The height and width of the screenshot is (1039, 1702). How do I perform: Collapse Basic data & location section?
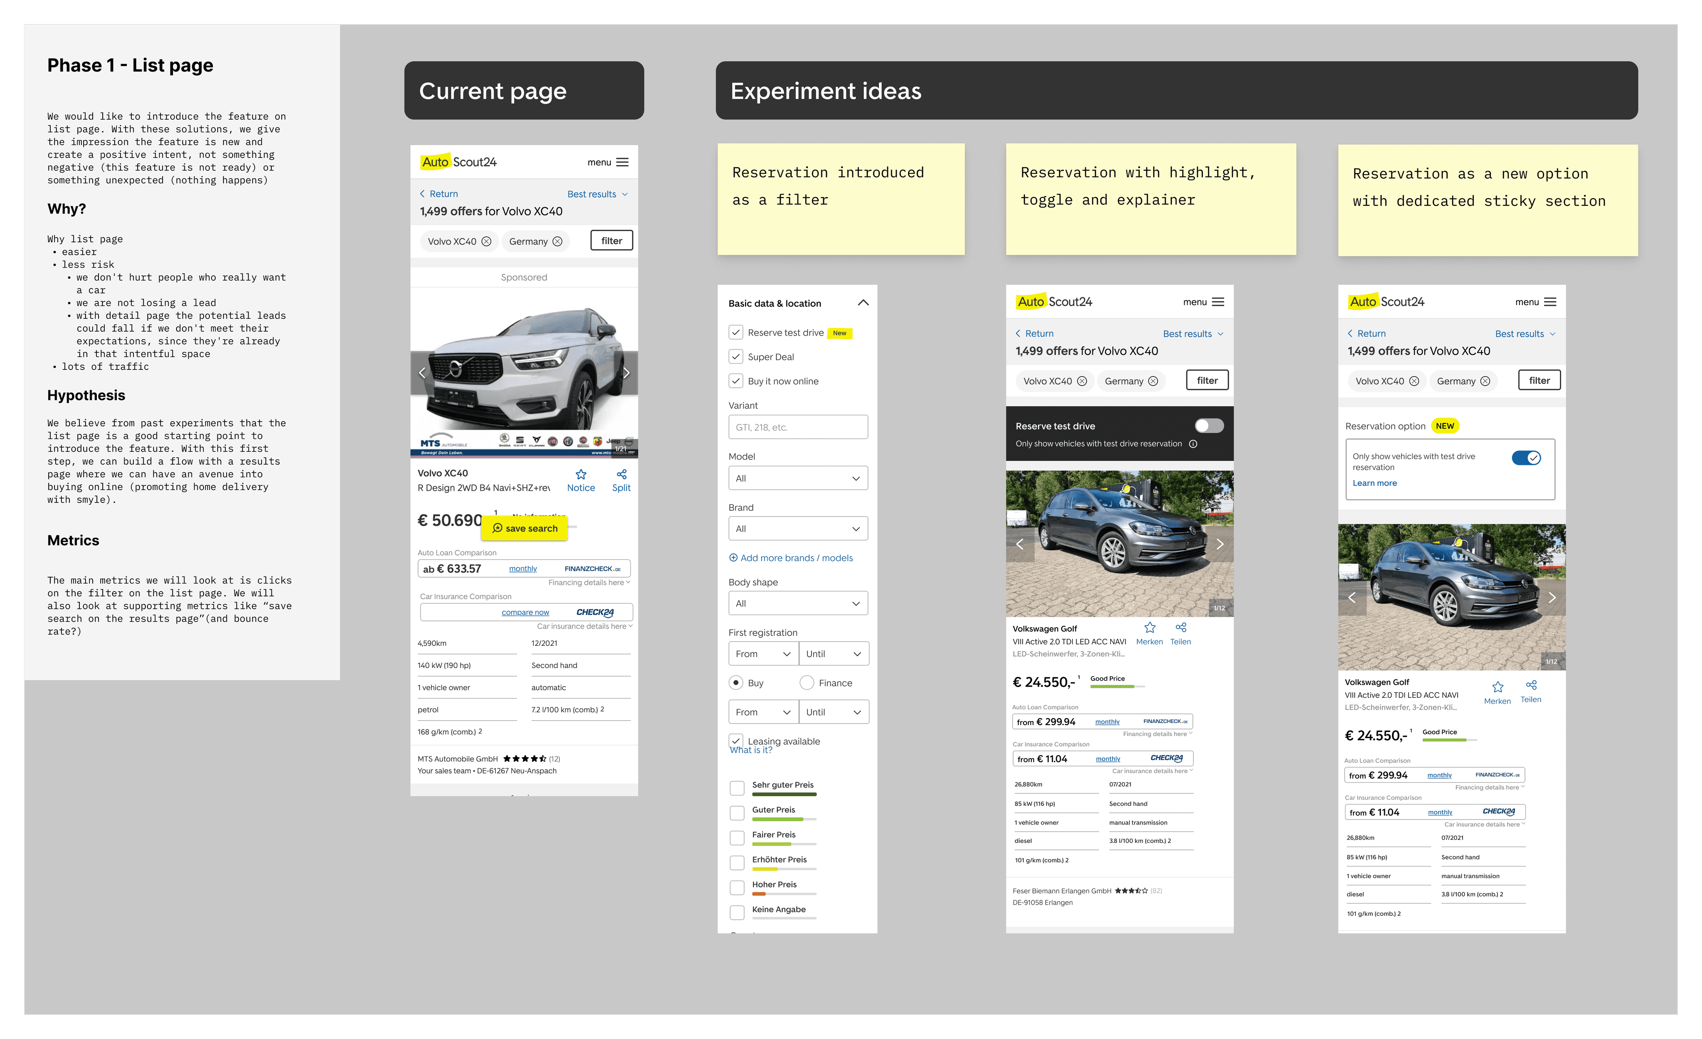pos(863,303)
